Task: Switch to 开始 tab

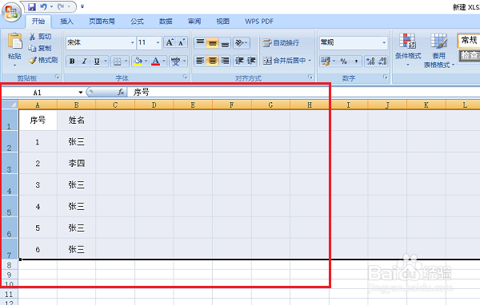Action: 38,22
